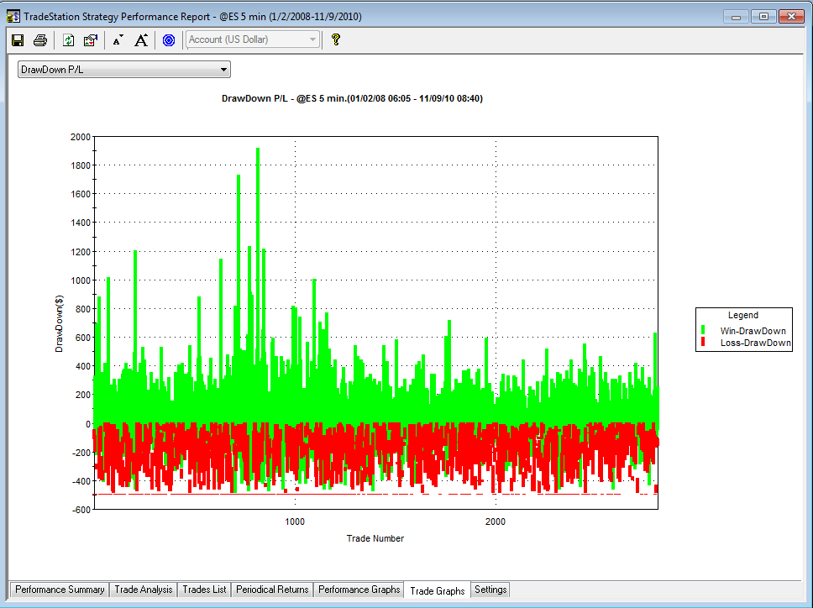Image resolution: width=813 pixels, height=608 pixels.
Task: Select the Periodical Returns tab
Action: coord(272,590)
